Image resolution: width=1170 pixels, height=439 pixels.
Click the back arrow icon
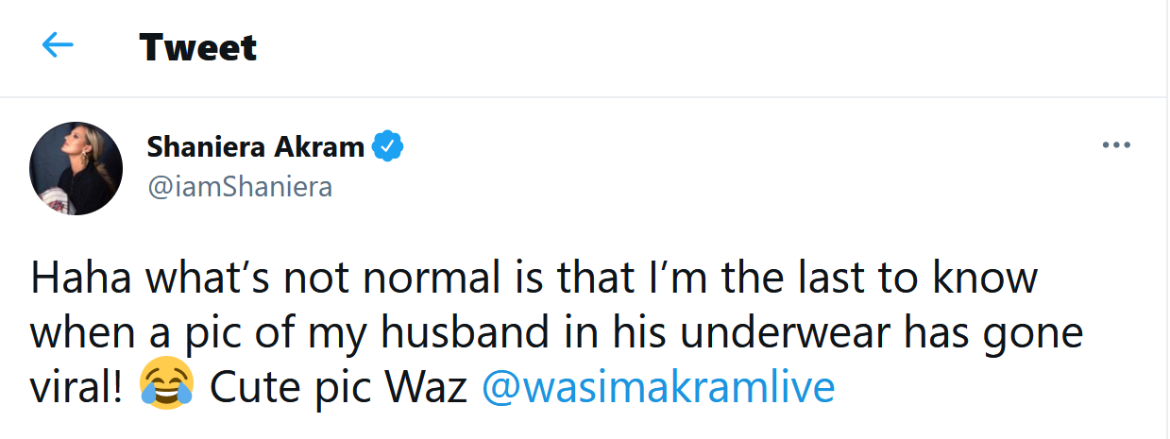pos(58,44)
